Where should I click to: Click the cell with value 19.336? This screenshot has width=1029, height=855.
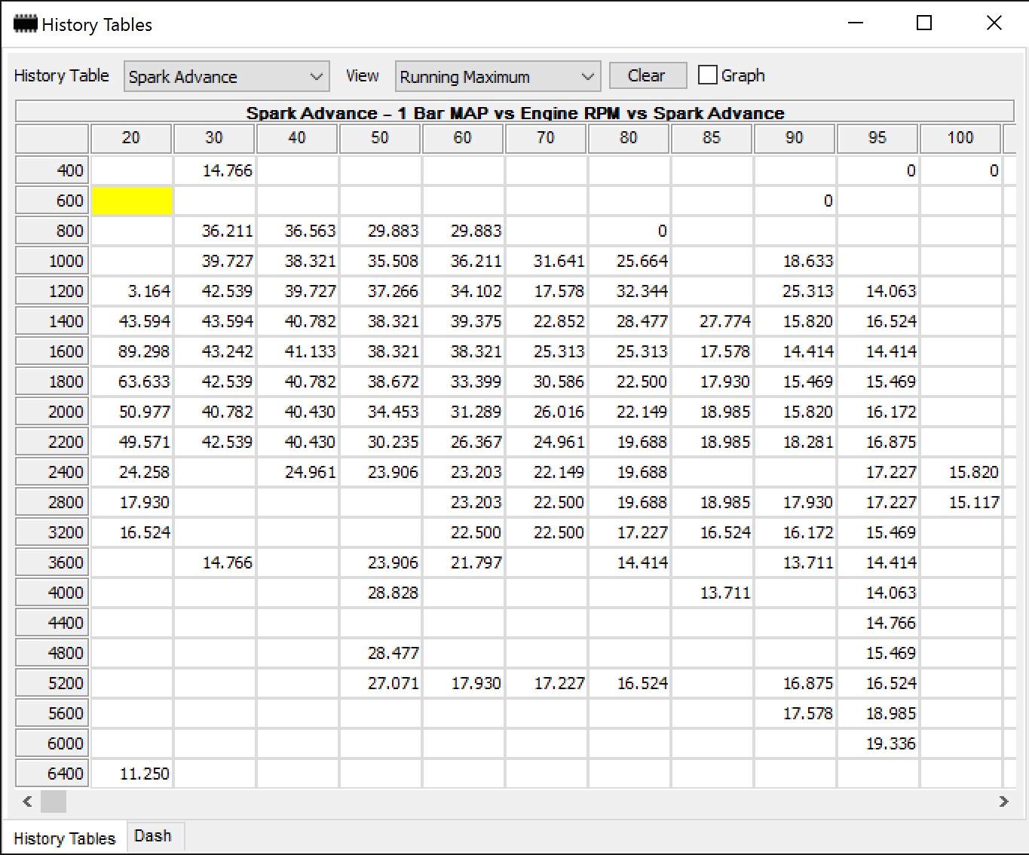[877, 743]
